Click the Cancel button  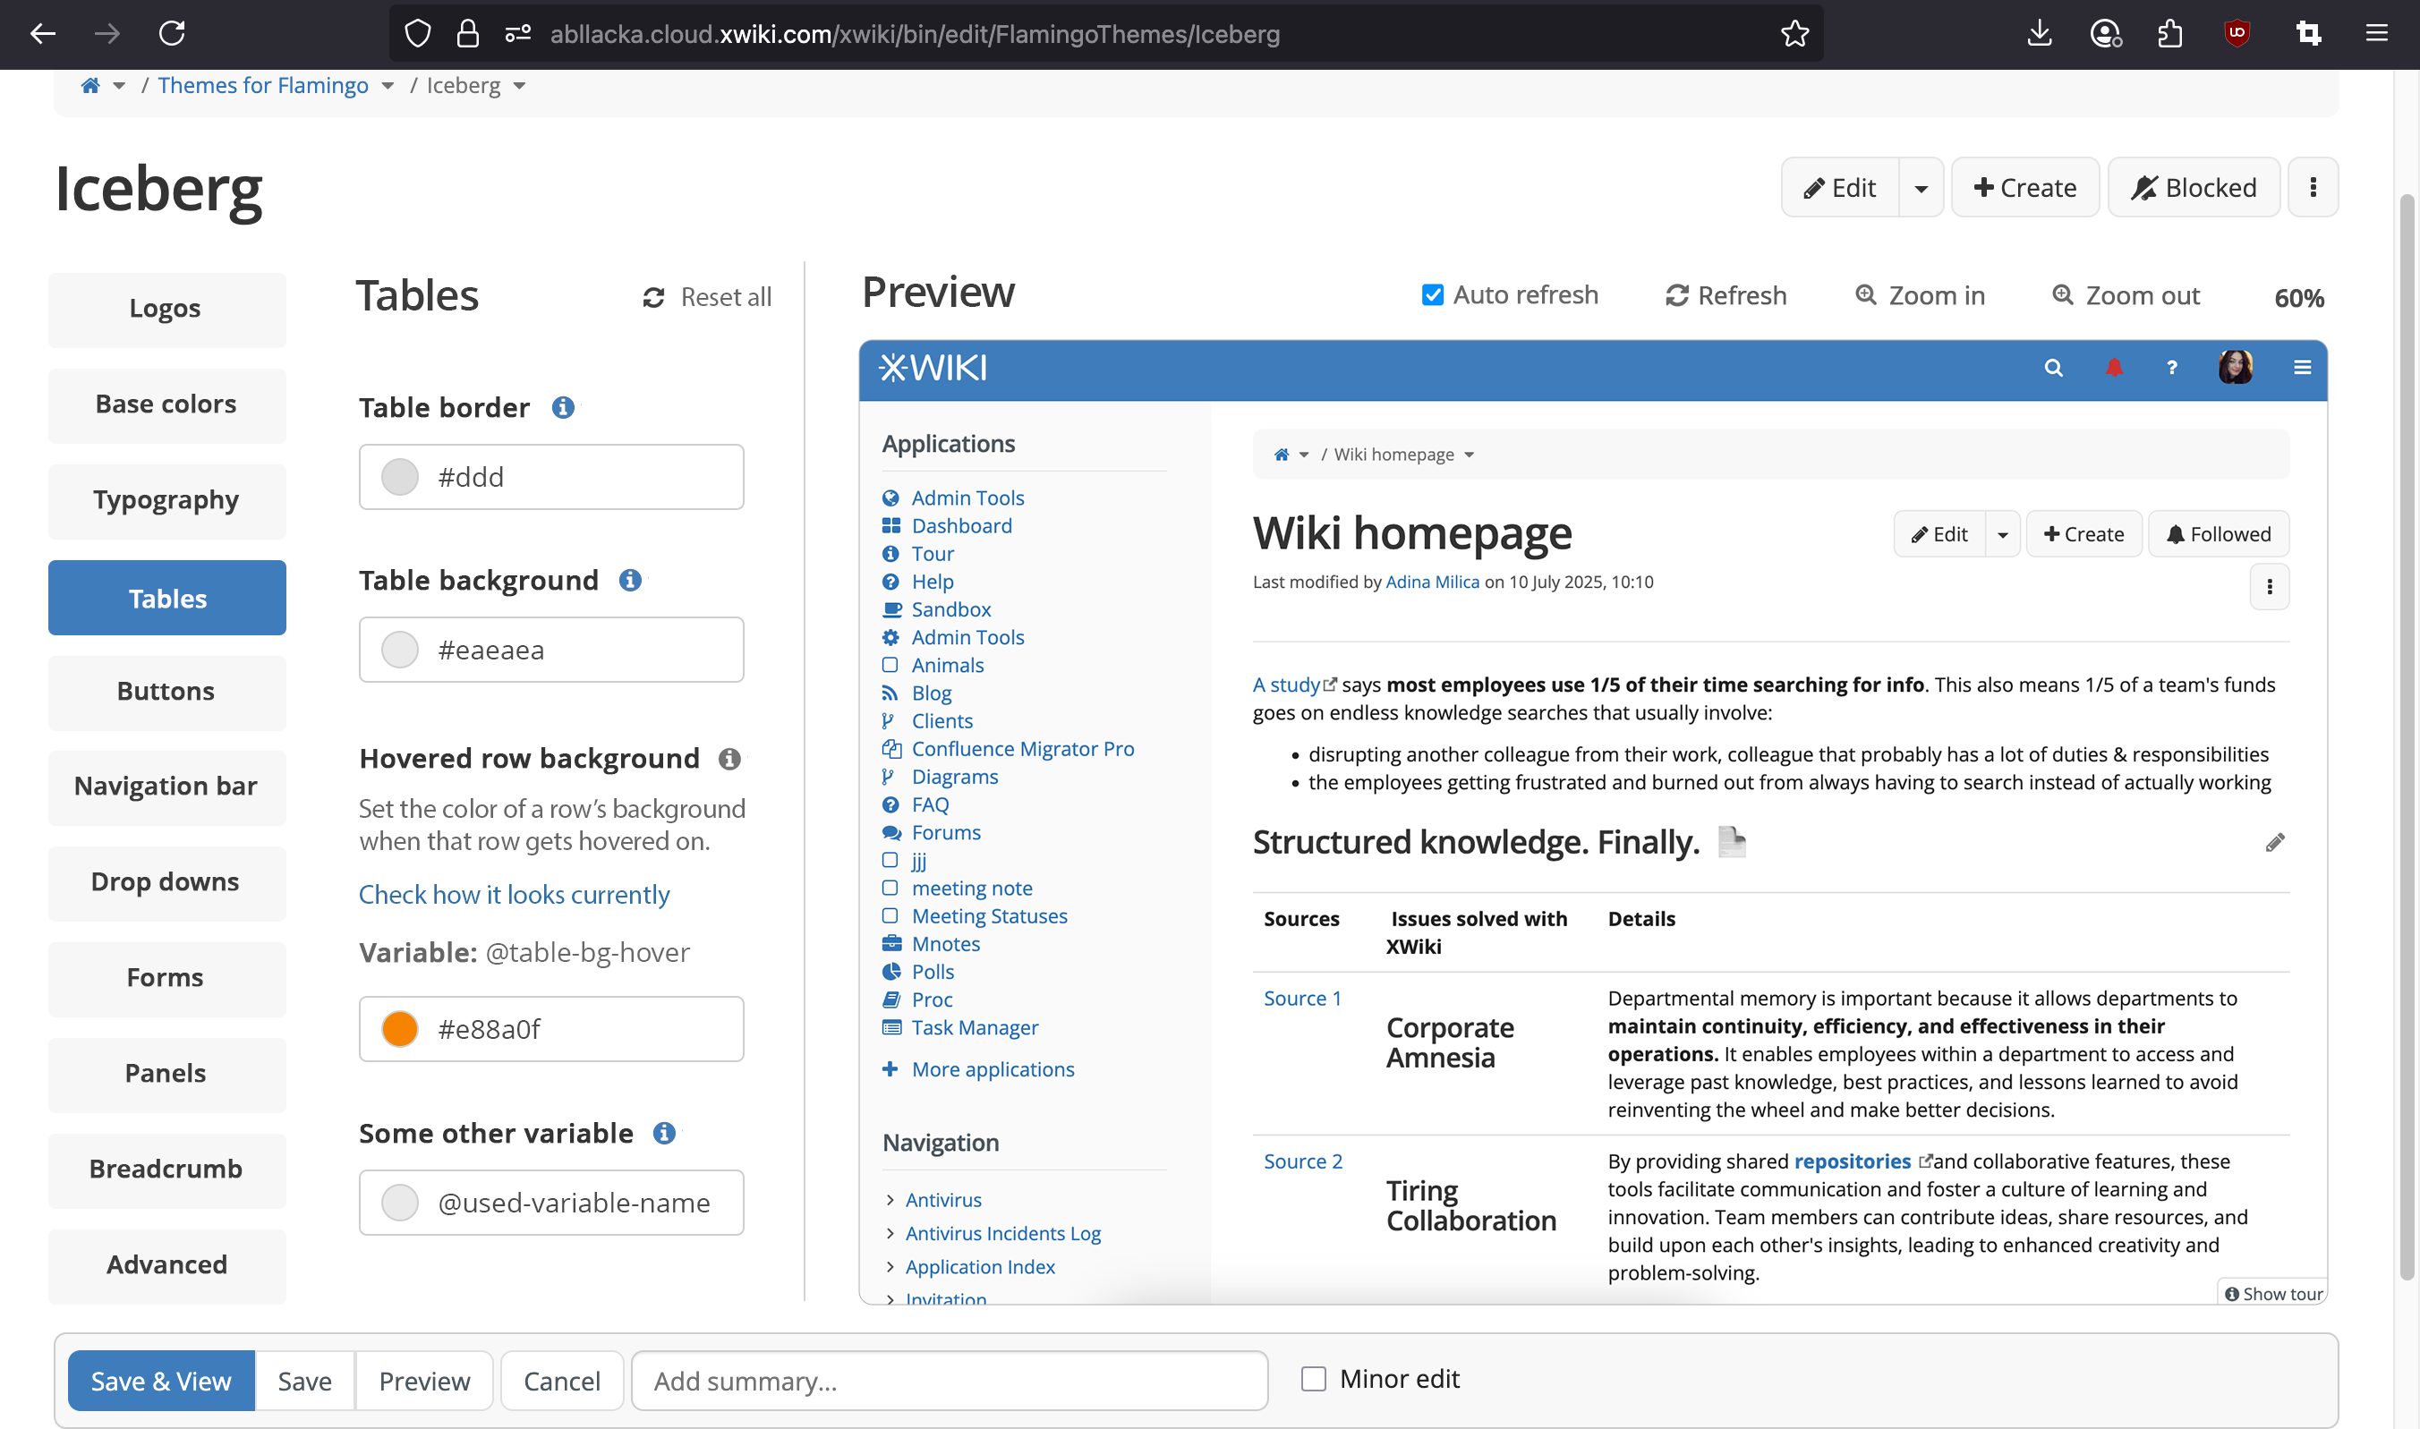pos(561,1381)
